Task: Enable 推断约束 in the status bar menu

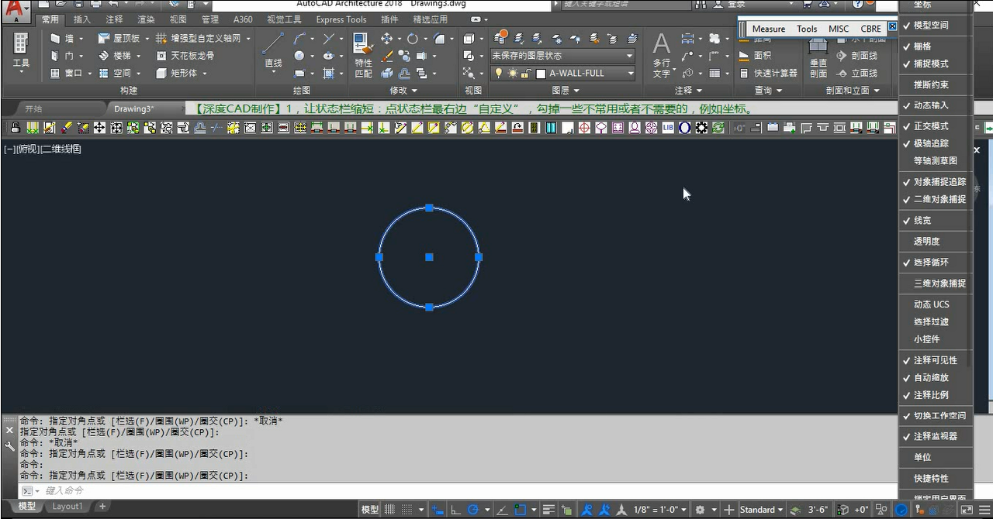Action: point(935,84)
